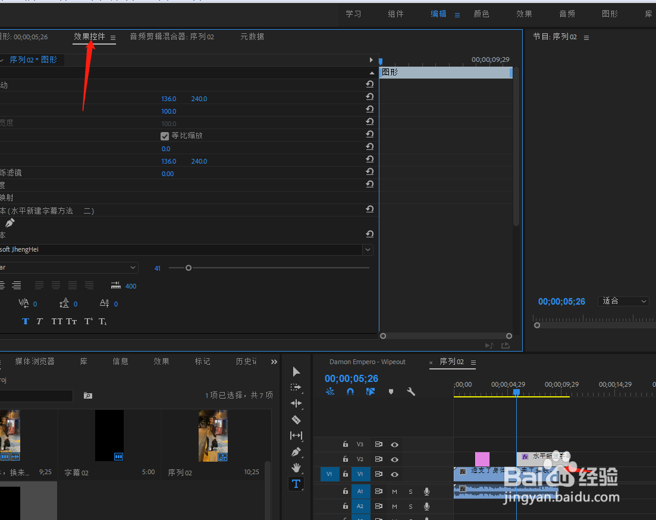Screen dimensions: 656x520
Task: Open the 颜色 workspace
Action: pos(482,14)
